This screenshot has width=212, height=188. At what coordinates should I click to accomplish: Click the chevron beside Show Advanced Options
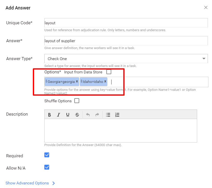click(x=54, y=183)
